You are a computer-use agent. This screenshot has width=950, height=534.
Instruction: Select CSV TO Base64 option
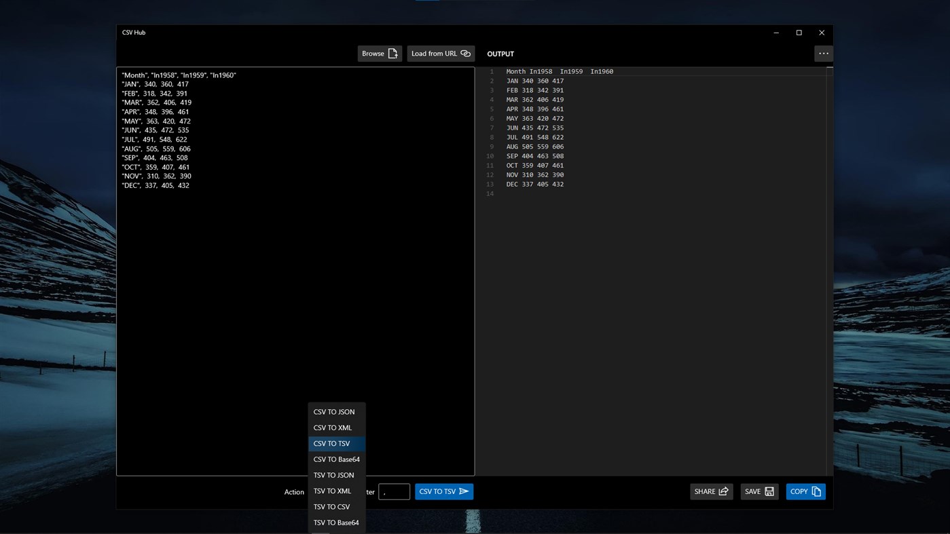click(x=337, y=459)
